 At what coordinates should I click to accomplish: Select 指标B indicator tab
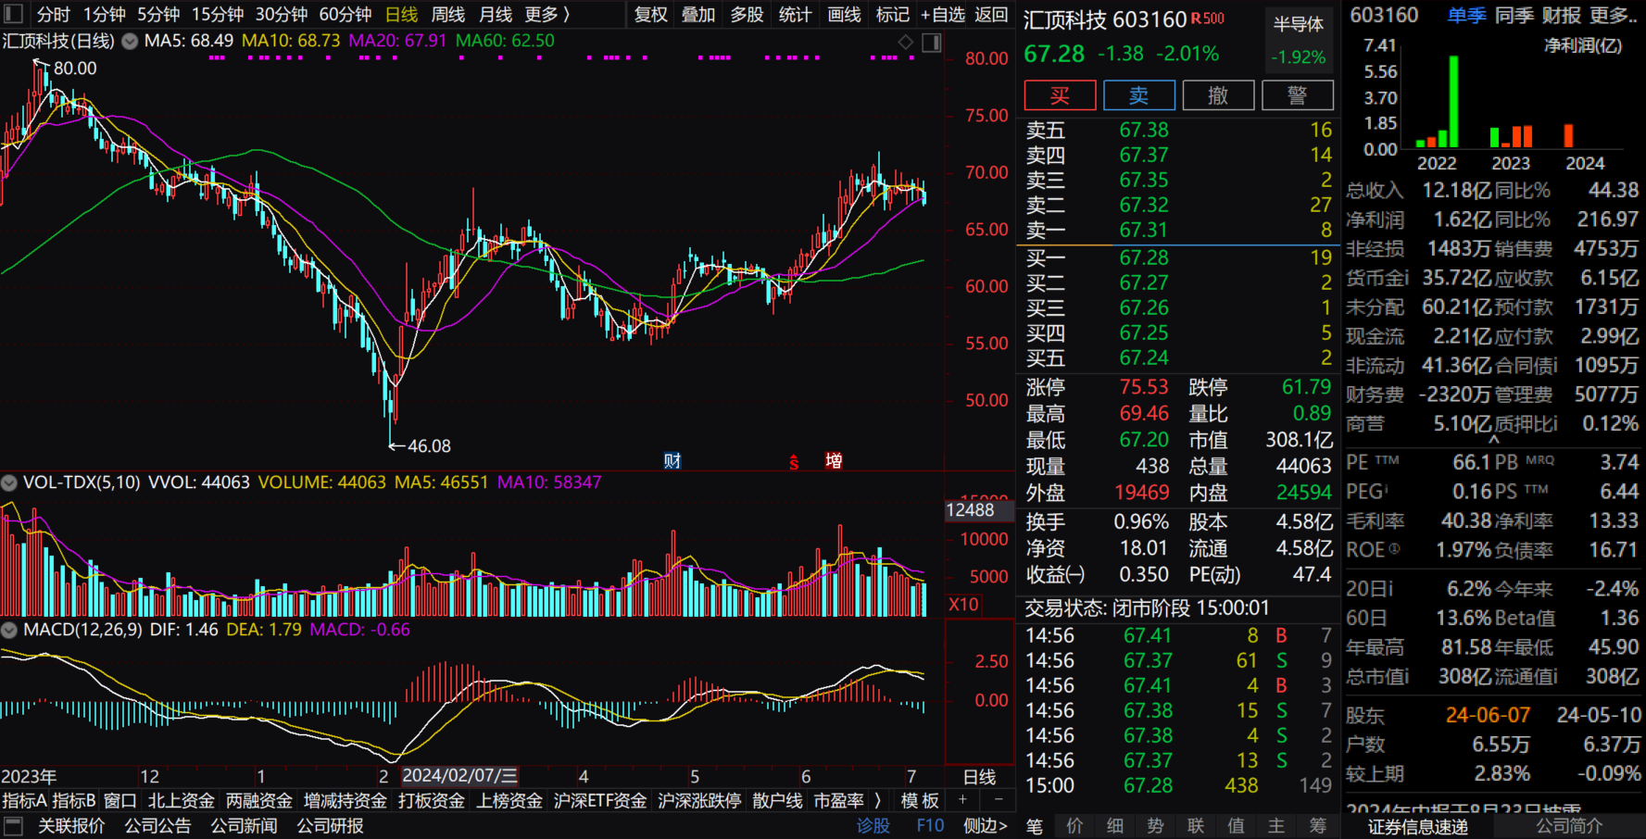[74, 800]
